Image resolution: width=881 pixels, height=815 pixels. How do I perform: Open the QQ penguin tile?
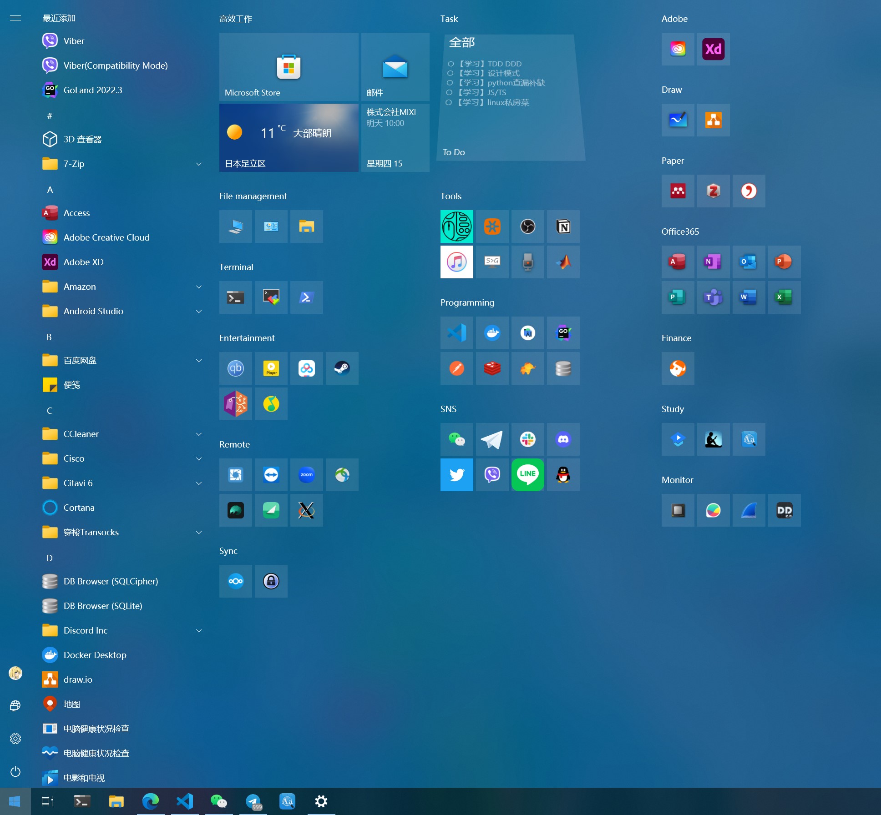click(x=563, y=475)
